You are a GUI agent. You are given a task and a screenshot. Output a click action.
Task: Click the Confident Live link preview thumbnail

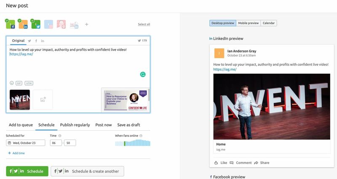(126, 100)
